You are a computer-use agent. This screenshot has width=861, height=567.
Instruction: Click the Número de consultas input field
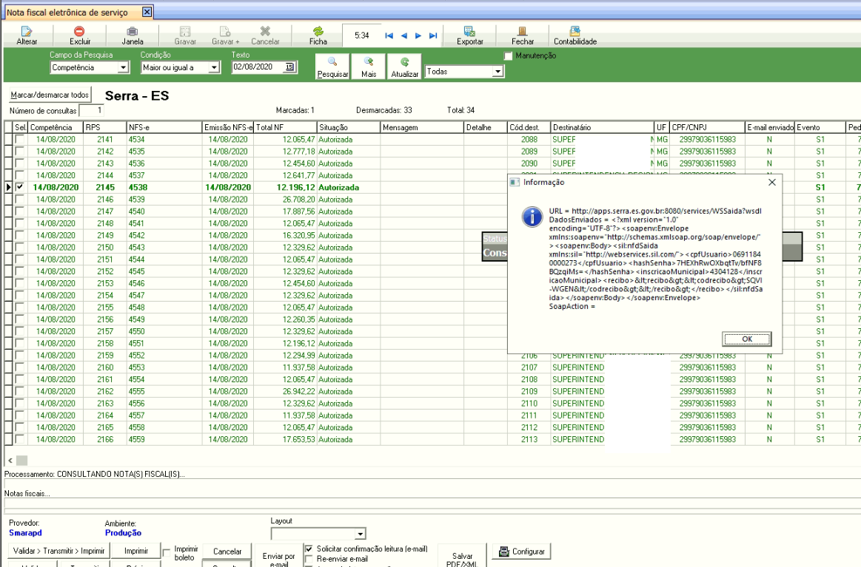[x=91, y=110]
